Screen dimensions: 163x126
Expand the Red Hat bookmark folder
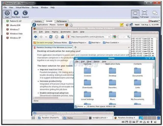tap(94, 43)
